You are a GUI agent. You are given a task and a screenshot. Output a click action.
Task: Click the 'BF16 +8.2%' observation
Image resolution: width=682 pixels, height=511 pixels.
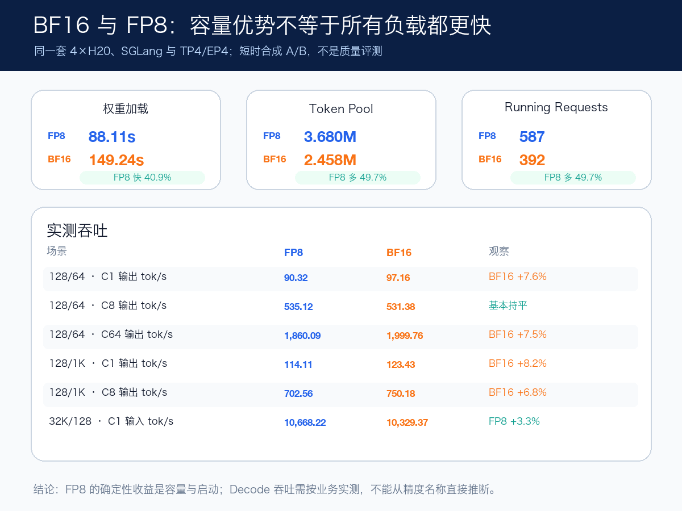[x=518, y=363]
